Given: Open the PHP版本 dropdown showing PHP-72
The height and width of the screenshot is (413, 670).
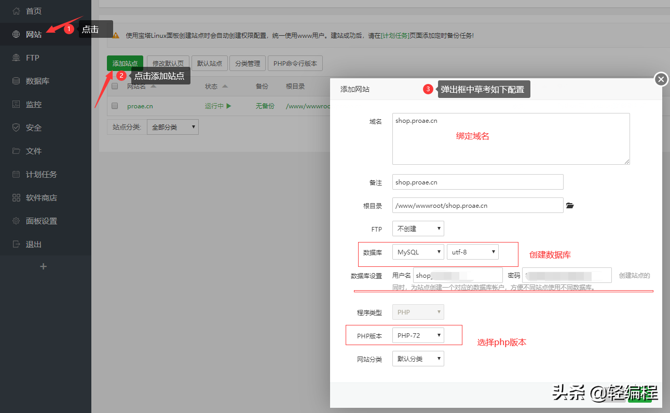Looking at the screenshot, I should 418,335.
